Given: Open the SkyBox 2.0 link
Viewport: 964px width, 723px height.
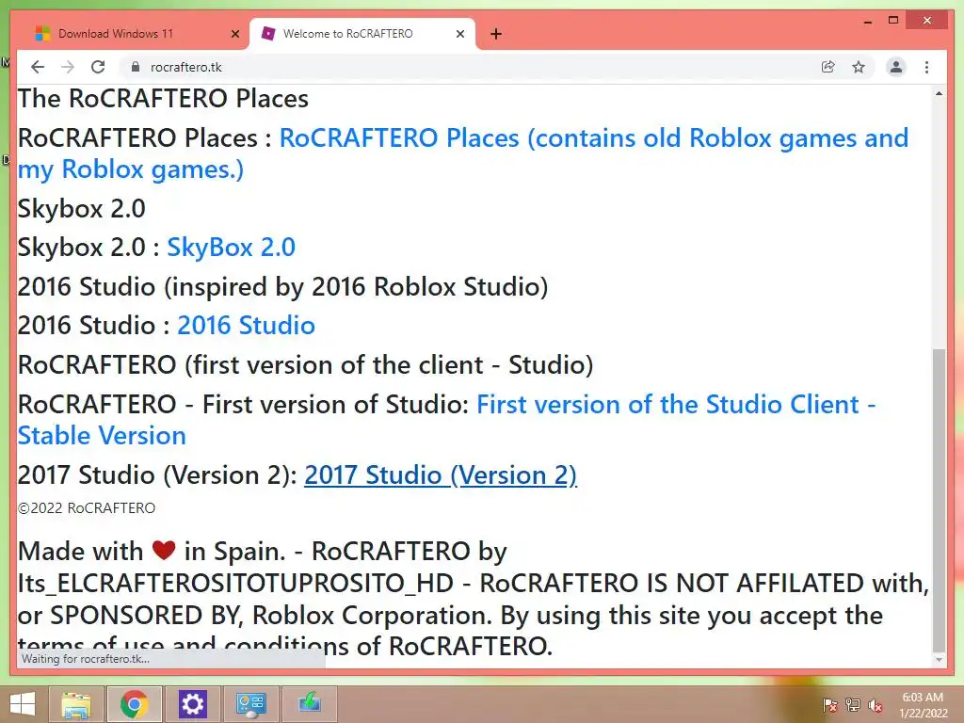Looking at the screenshot, I should click(232, 248).
